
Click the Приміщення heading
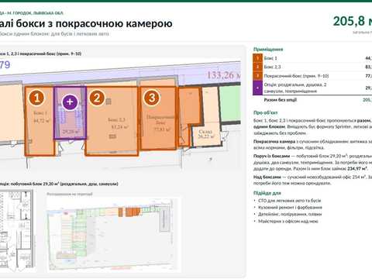pos(268,49)
